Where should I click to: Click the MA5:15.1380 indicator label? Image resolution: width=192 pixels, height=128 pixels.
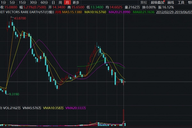[72, 12]
